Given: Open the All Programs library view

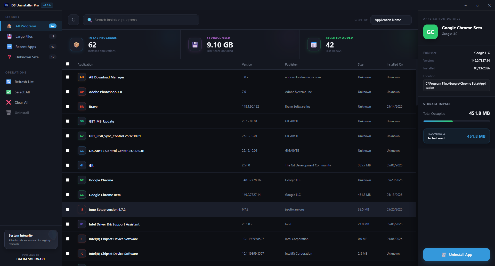Looking at the screenshot, I should [31, 26].
